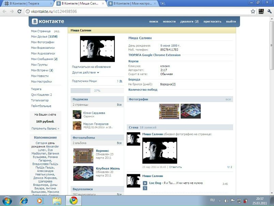
Task: Bookmark this page with the star icon
Action: pyautogui.click(x=253, y=11)
